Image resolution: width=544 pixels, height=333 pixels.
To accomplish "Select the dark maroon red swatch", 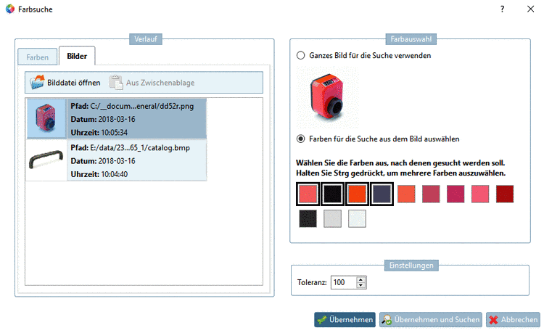I will 505,194.
